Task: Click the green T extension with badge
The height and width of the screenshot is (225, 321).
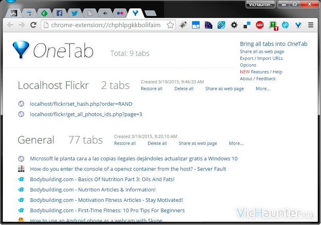Action: pyautogui.click(x=273, y=26)
